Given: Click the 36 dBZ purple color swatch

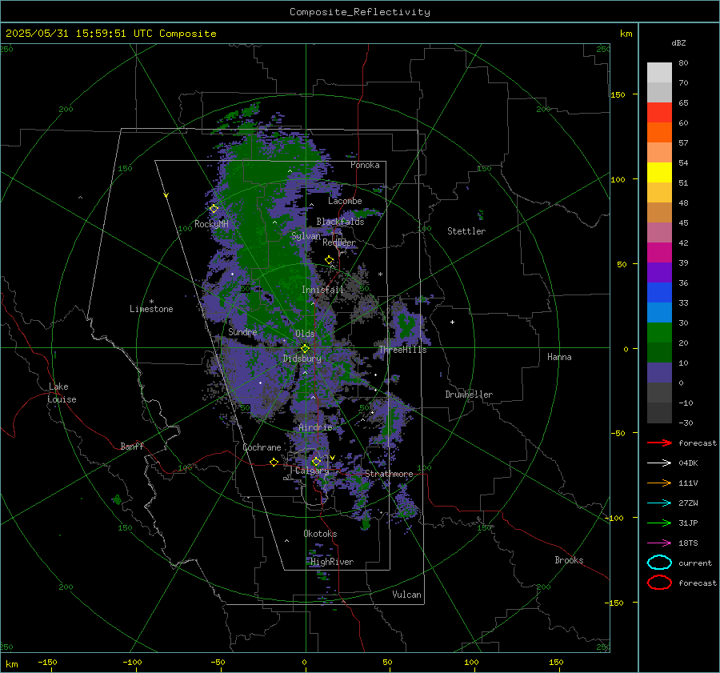Looking at the screenshot, I should point(659,272).
